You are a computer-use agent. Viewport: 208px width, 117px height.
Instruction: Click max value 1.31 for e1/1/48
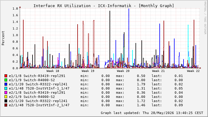[141, 88]
